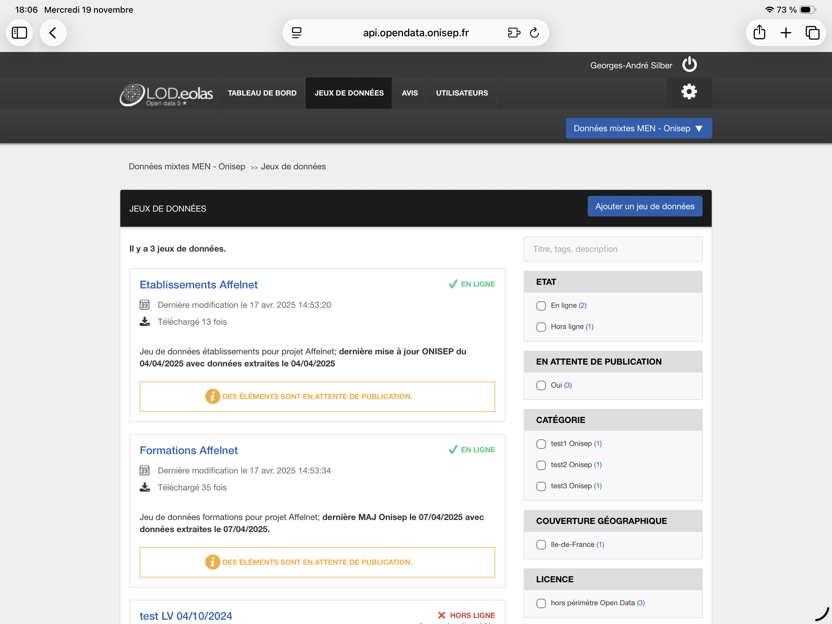Tap the Safari sidebar toggle icon
Image resolution: width=832 pixels, height=624 pixels.
(x=20, y=33)
